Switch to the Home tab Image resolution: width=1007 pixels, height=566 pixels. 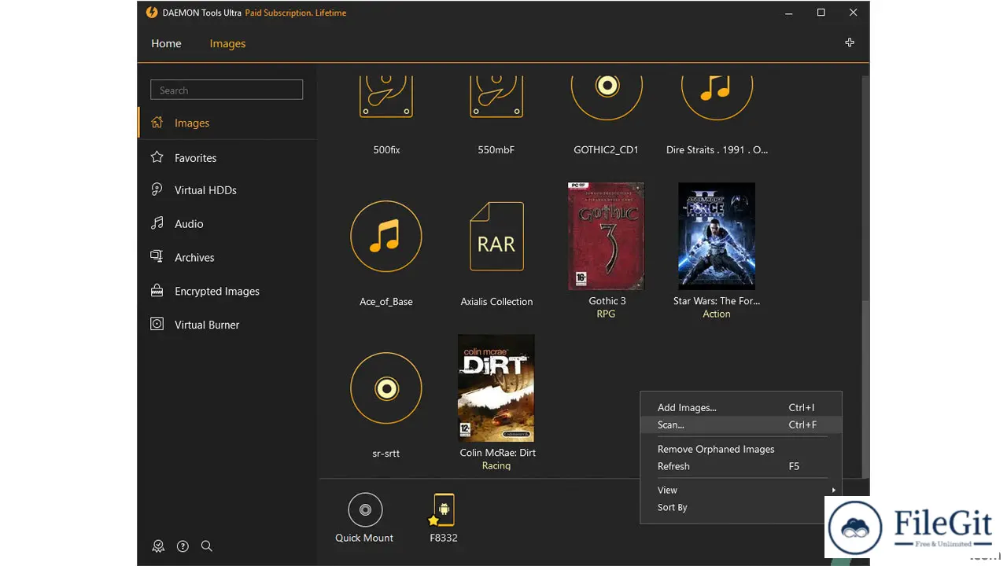(166, 43)
